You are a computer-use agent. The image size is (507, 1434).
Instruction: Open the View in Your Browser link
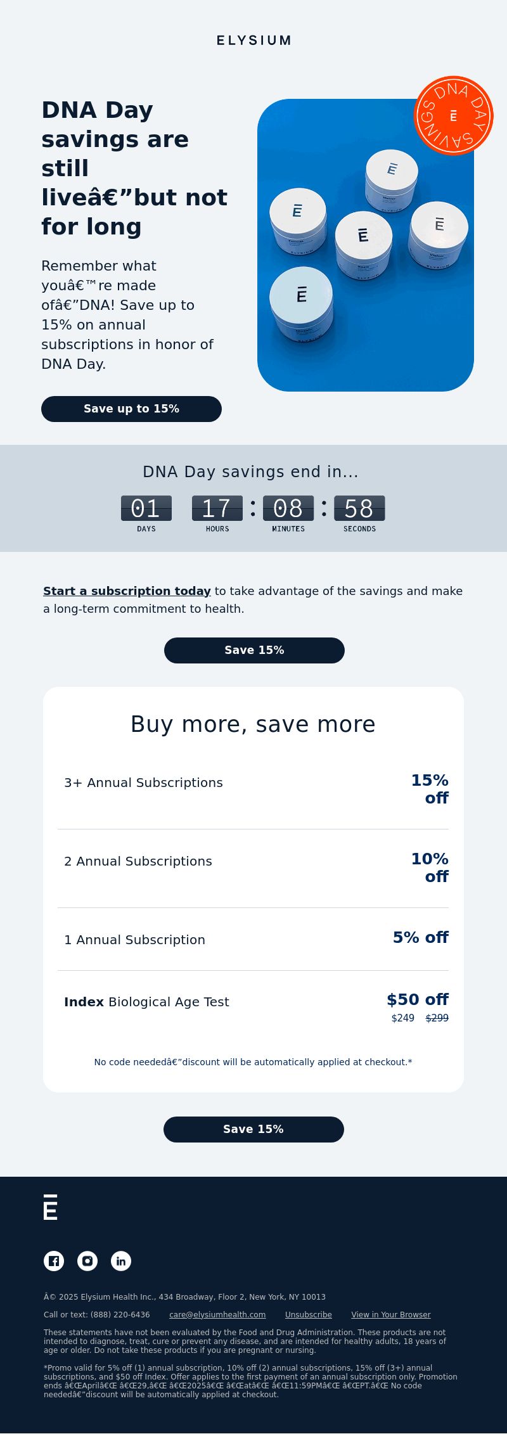(391, 1315)
